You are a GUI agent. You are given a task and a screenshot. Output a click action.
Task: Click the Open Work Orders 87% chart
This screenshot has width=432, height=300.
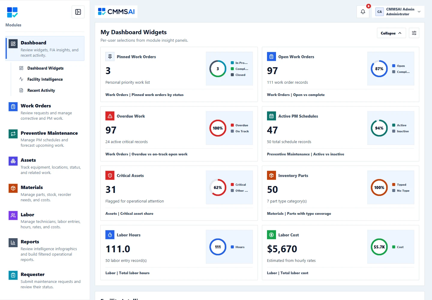[x=379, y=69]
